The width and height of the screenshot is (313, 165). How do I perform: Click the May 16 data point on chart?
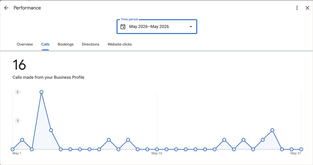pos(157,149)
